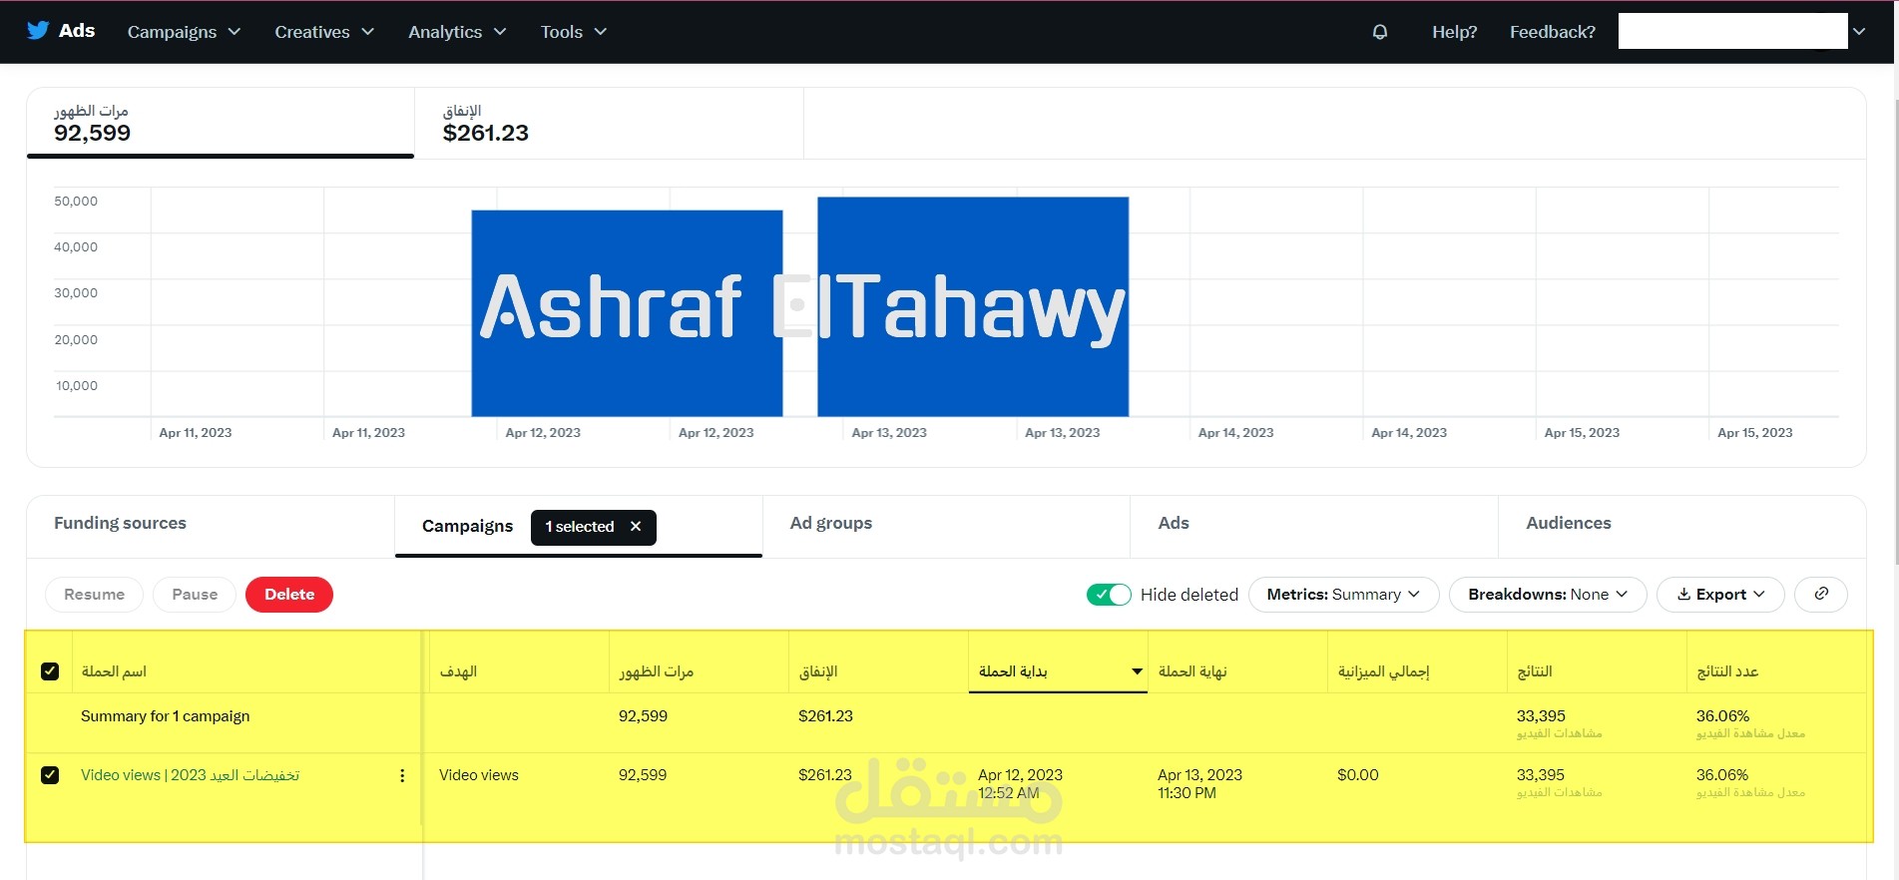Image resolution: width=1899 pixels, height=880 pixels.
Task: Click the الهدف column header
Action: (x=458, y=671)
